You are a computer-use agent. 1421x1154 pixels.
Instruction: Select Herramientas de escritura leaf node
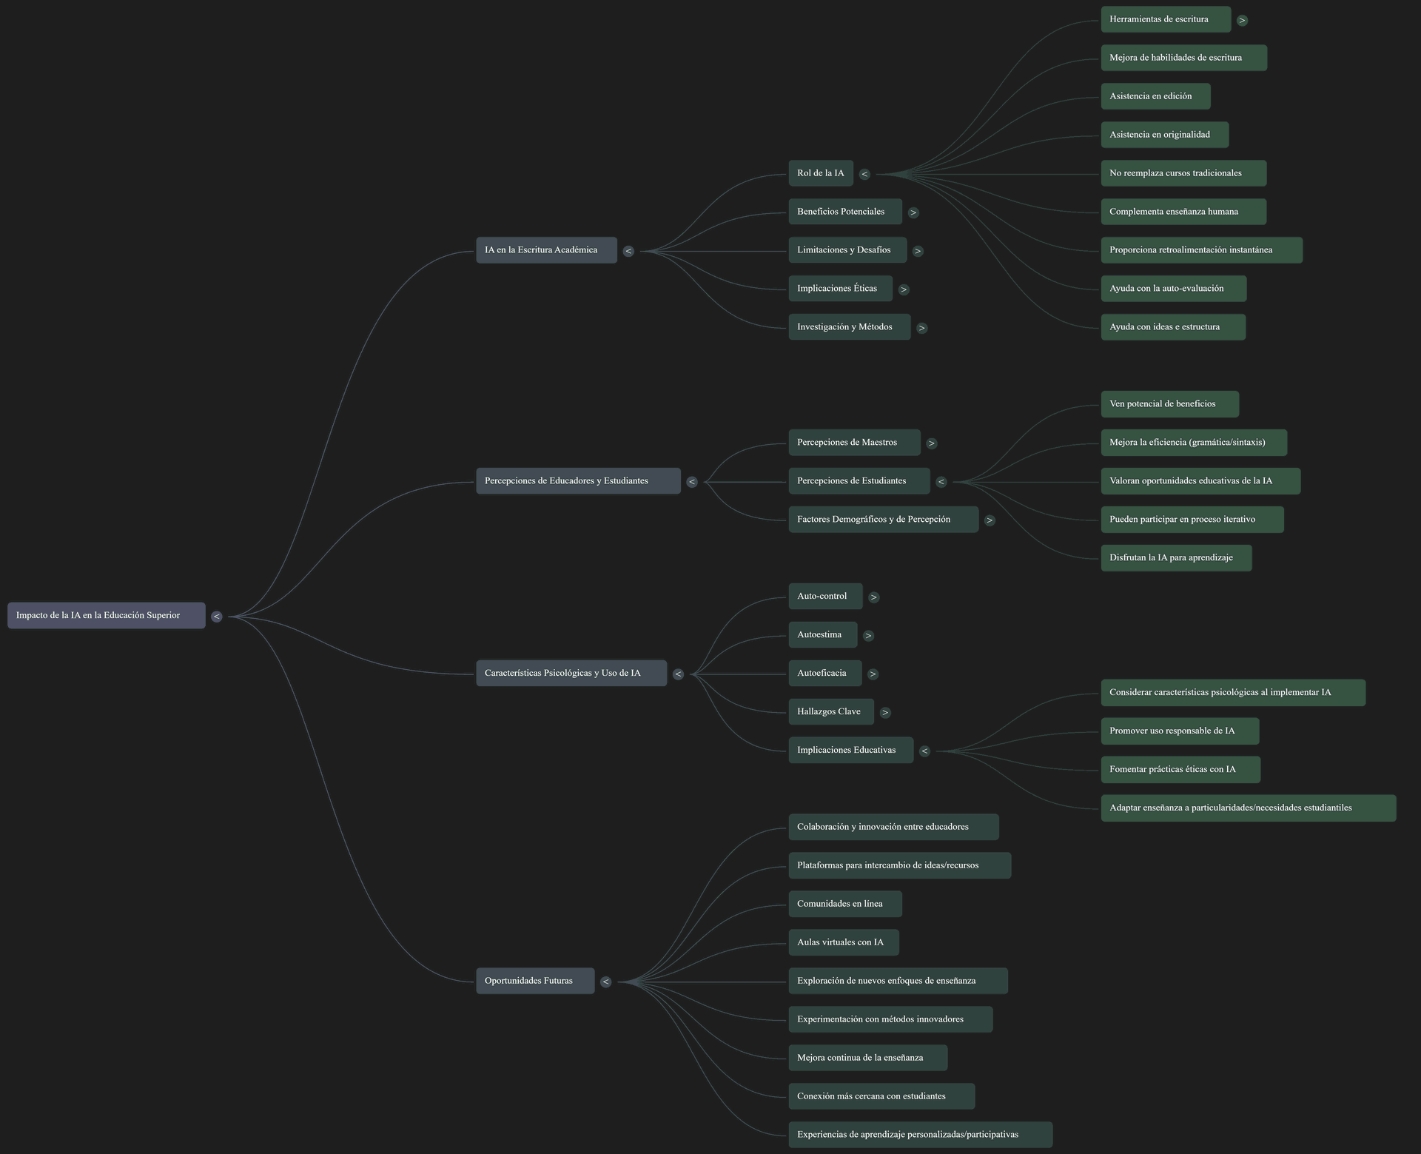coord(1166,19)
